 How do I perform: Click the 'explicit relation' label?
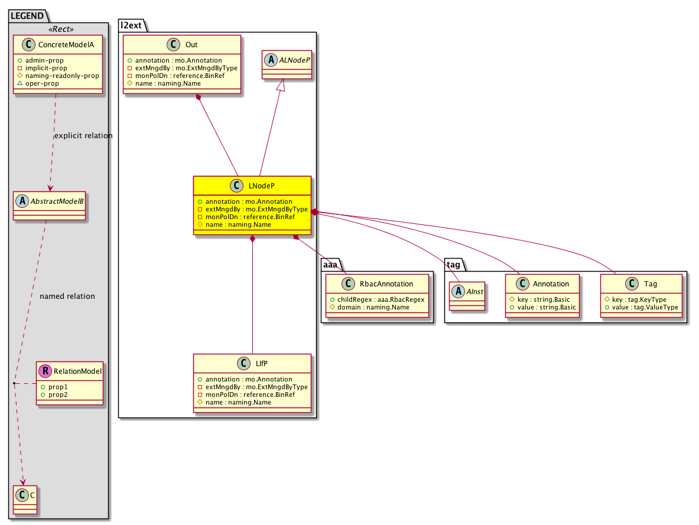pos(83,136)
